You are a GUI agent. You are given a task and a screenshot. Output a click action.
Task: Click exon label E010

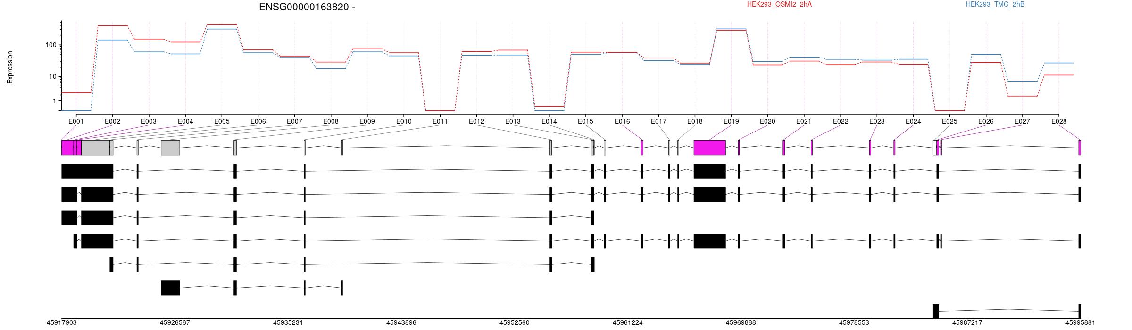(404, 121)
